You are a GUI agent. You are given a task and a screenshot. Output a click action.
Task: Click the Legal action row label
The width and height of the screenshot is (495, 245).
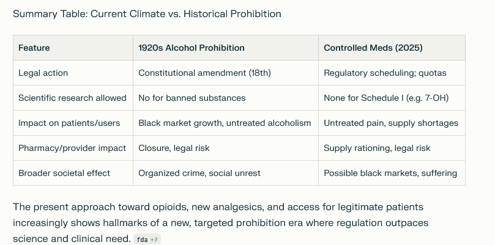(73, 73)
